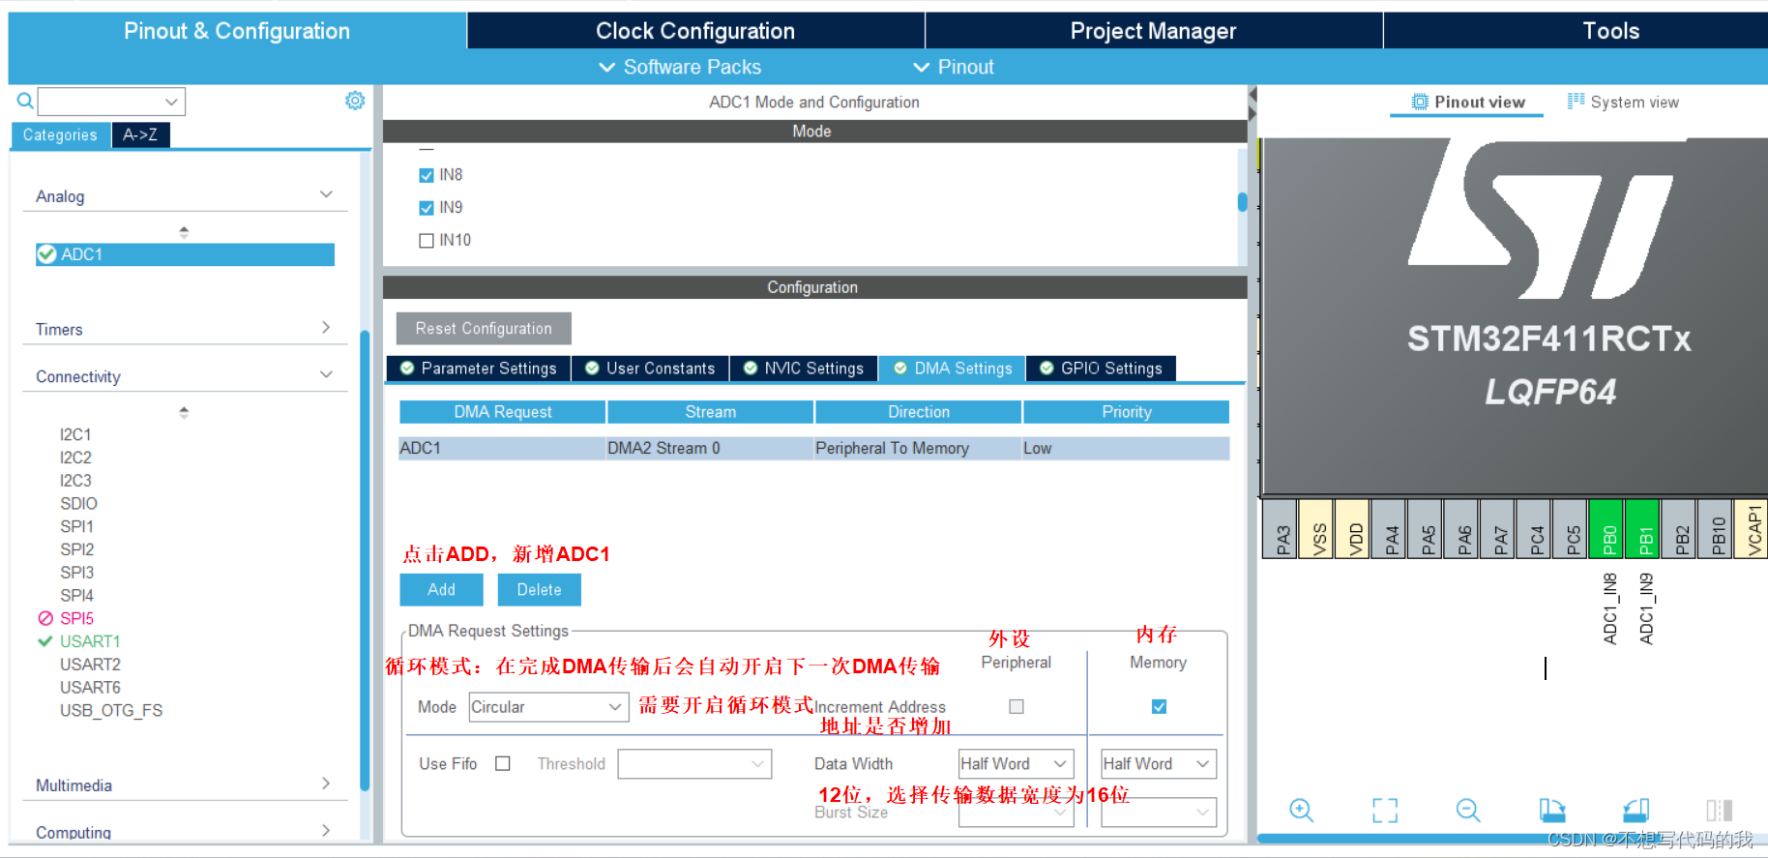Select I2C1 in Connectivity list

click(75, 434)
